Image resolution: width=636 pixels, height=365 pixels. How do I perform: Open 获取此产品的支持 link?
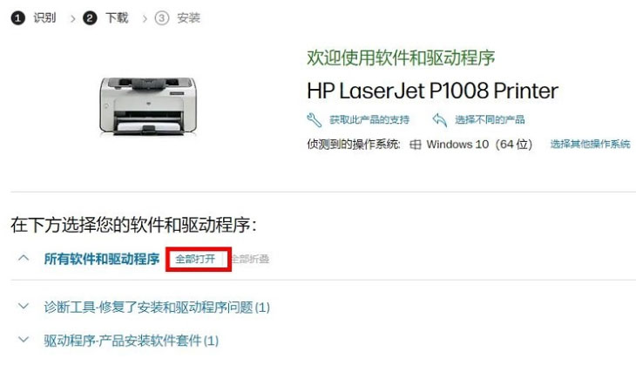(x=369, y=120)
